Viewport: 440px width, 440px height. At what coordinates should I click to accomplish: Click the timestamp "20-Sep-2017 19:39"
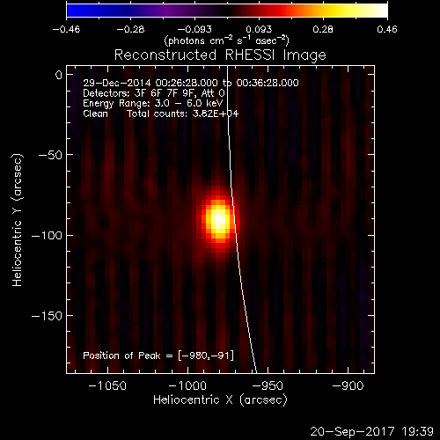[371, 431]
